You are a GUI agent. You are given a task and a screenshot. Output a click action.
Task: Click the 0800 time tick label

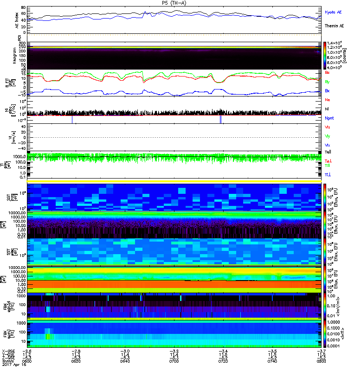point(321,361)
